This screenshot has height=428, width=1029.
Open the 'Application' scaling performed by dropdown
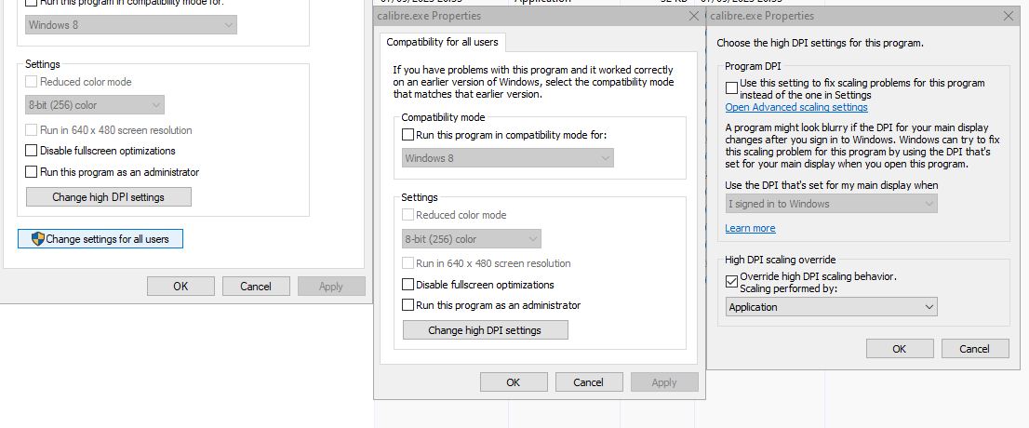(832, 307)
